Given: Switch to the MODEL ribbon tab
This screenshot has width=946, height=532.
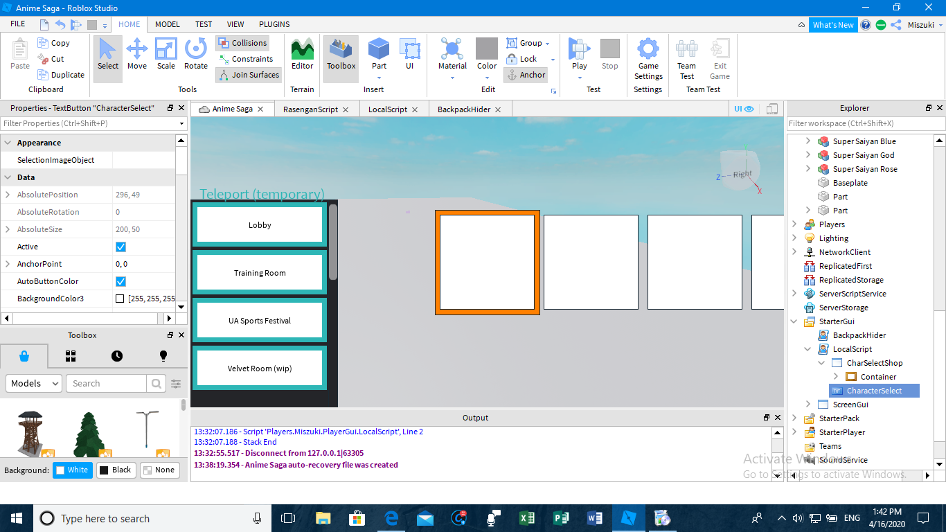Looking at the screenshot, I should coord(167,24).
